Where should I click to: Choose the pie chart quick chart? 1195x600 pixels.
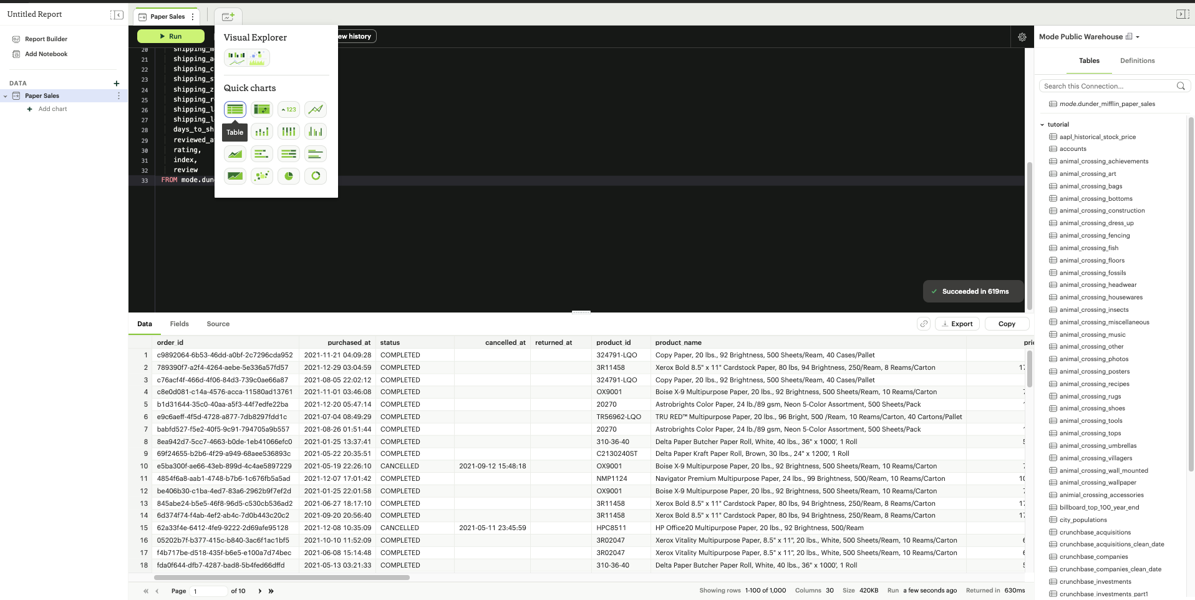click(x=289, y=176)
